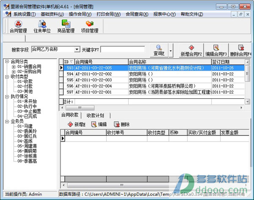Open 帮助文件(Z) menu
This screenshot has height=200, width=254.
point(192,14)
